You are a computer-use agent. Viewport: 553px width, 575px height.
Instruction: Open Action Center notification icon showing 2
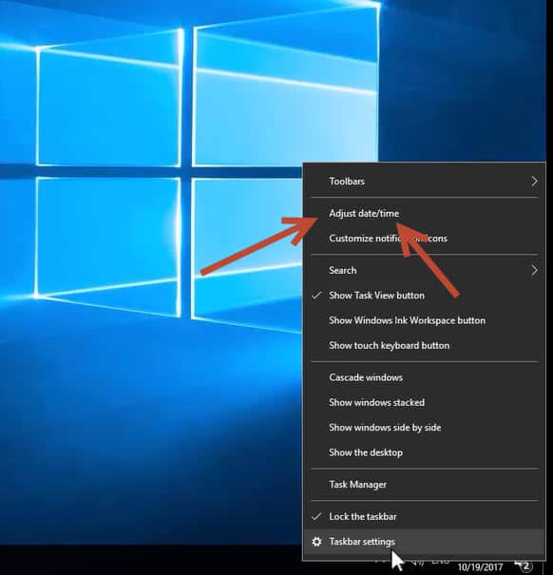point(524,565)
